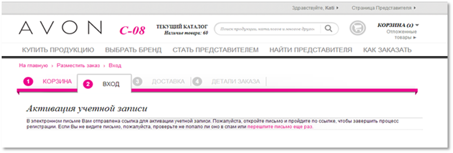Select step 2 Вход tab
The height and width of the screenshot is (153, 453).
104,84
